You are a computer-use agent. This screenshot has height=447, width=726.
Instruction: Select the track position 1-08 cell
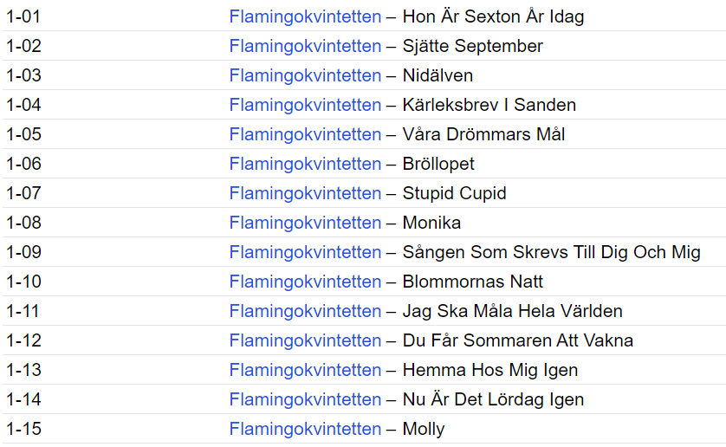pos(23,223)
